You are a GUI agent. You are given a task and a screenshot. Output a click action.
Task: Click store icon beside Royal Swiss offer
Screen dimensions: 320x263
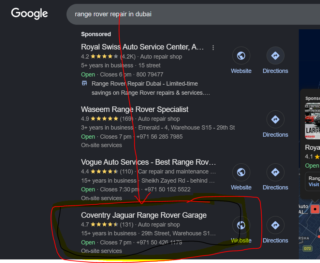(x=84, y=83)
